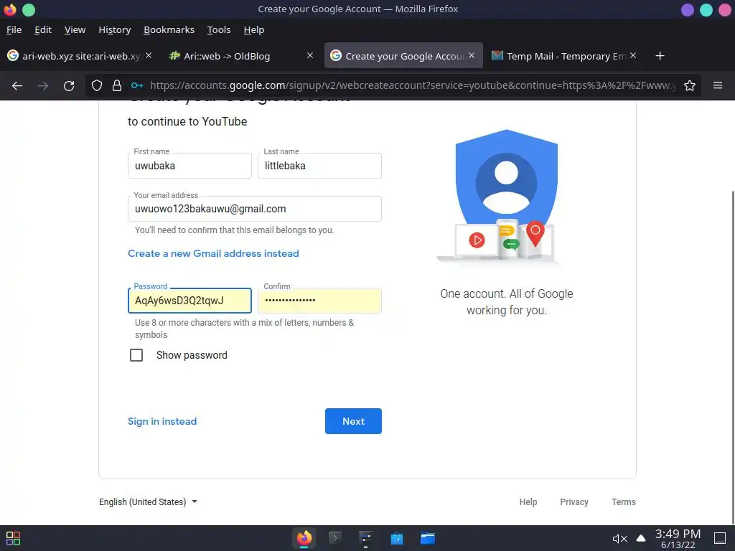Reload the current page
This screenshot has width=735, height=551.
pyautogui.click(x=69, y=85)
